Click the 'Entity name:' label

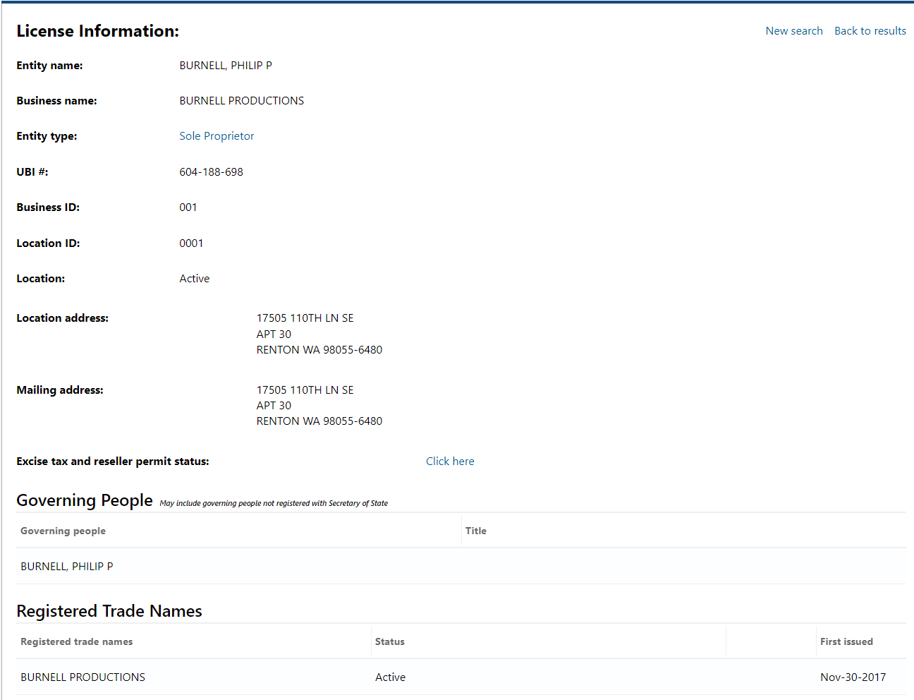[x=49, y=66]
